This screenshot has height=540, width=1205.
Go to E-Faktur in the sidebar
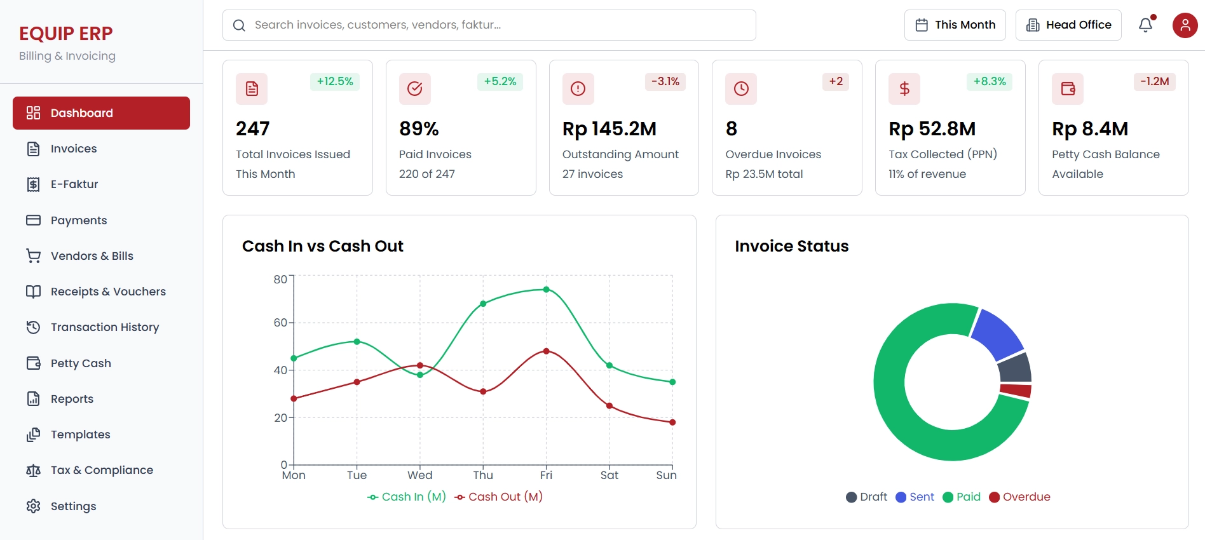pos(74,184)
